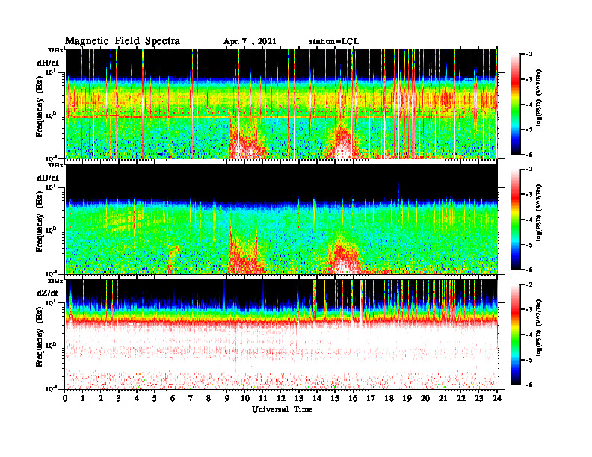592x457 pixels.
Task: Click the "10" tick on Universal Time axis
Action: [x=244, y=399]
